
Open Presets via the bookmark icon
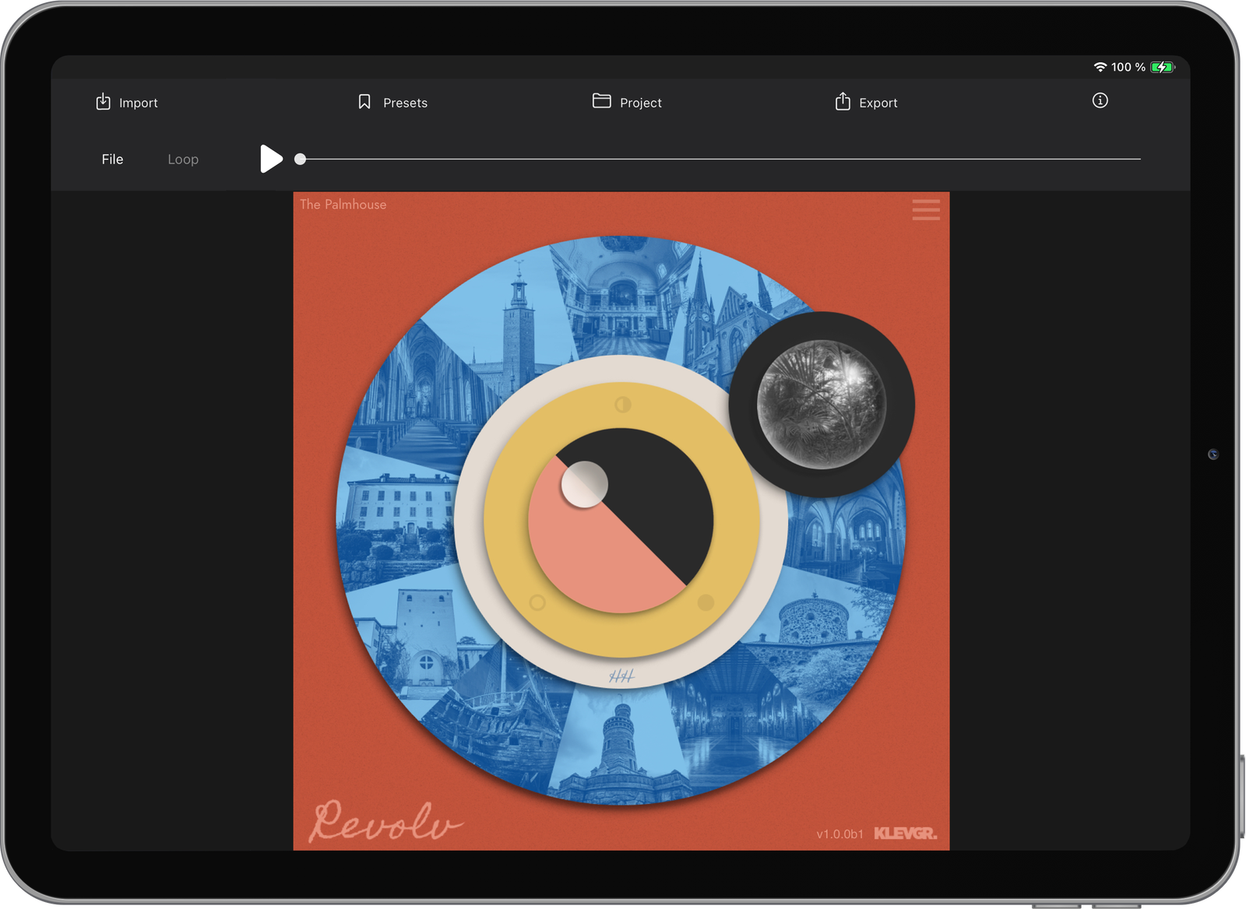pyautogui.click(x=364, y=102)
